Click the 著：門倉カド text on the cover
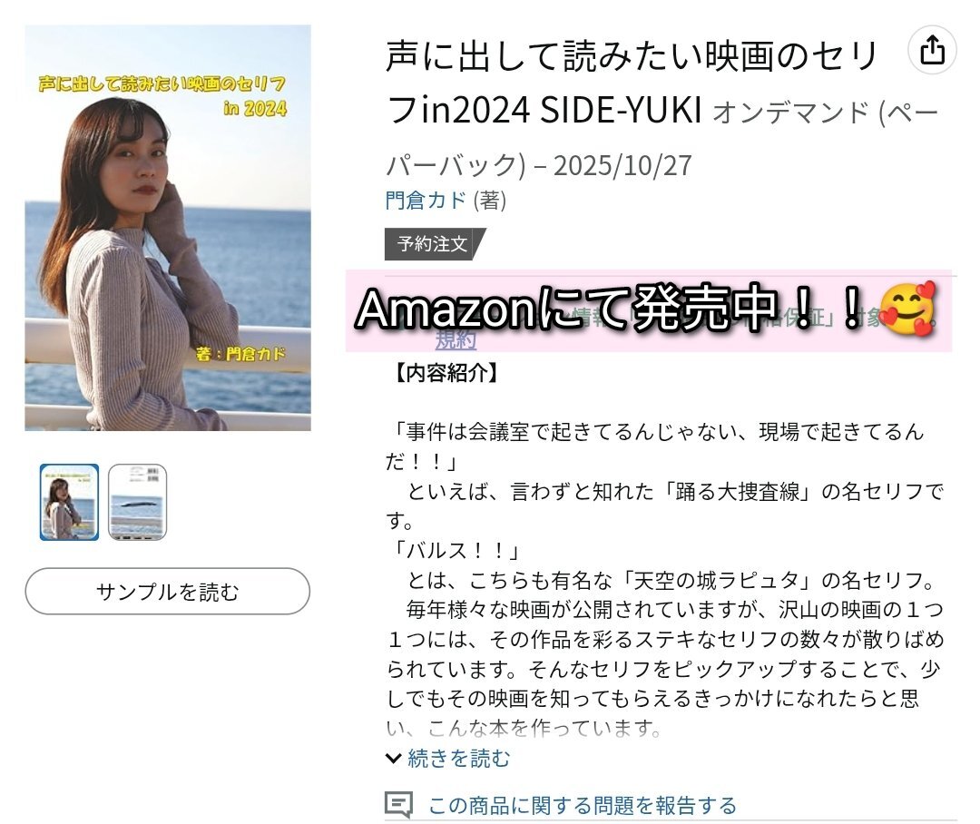Image resolution: width=980 pixels, height=824 pixels. pyautogui.click(x=240, y=354)
